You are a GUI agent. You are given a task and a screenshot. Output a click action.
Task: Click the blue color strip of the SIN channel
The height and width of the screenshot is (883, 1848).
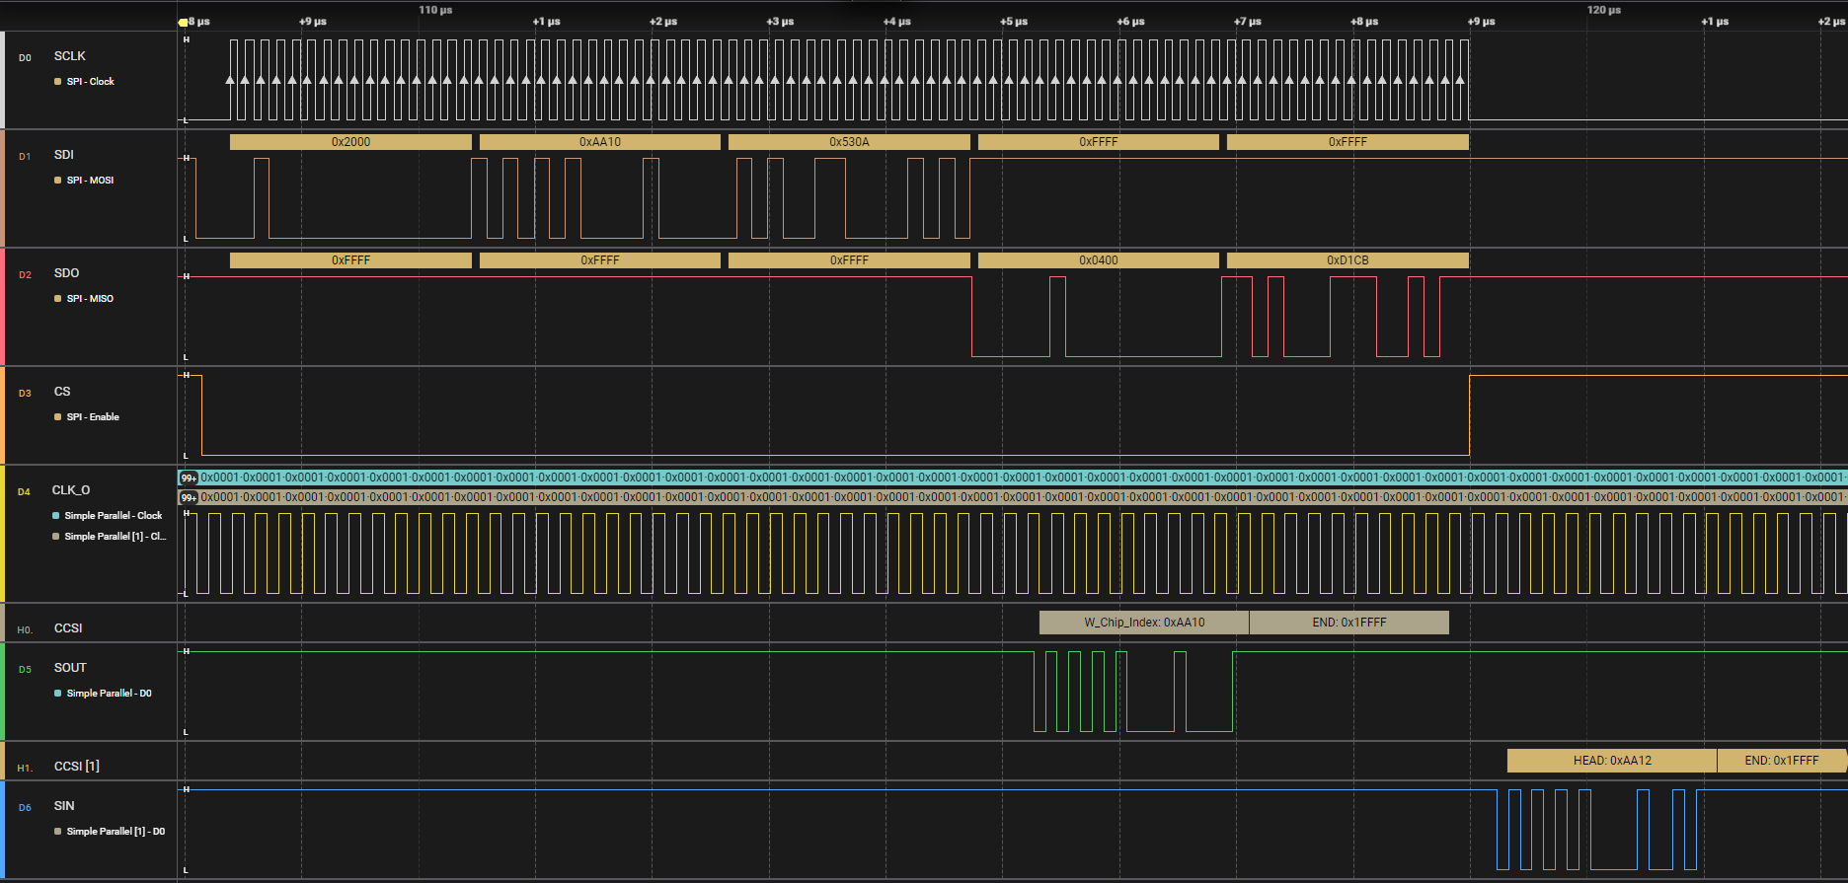[3, 829]
